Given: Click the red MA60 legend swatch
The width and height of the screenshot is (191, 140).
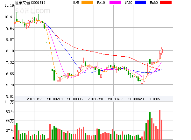Looking at the screenshot, I should coord(166,2).
